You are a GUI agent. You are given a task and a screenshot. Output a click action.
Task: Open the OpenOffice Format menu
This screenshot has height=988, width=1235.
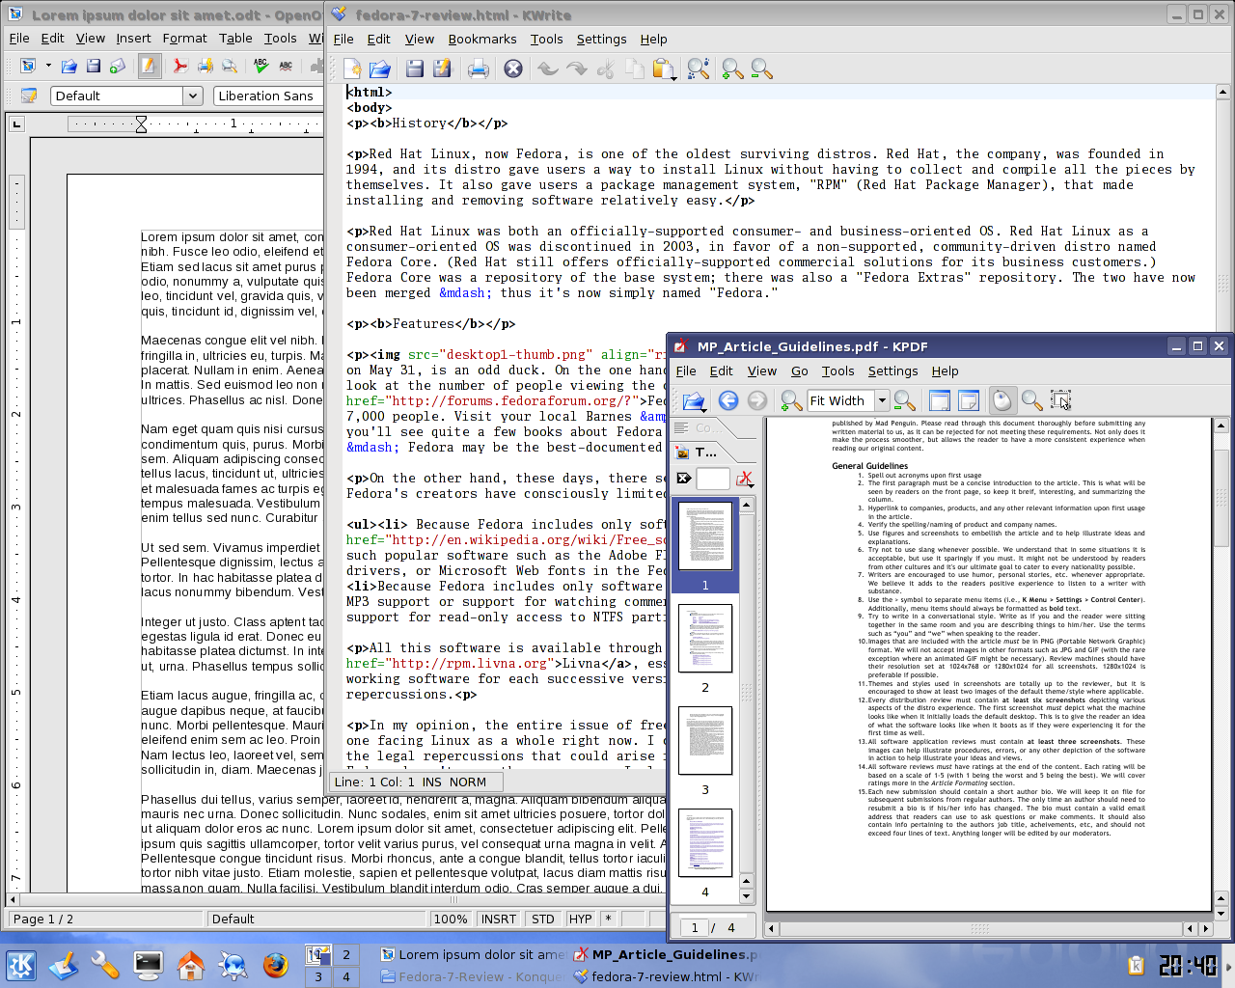(x=184, y=38)
